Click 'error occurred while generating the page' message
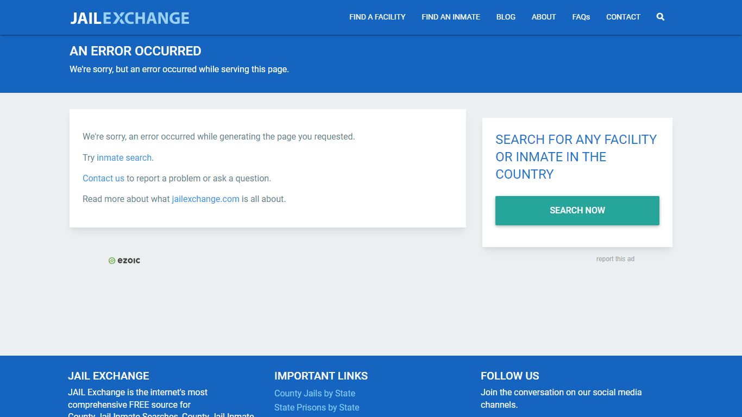Image resolution: width=742 pixels, height=417 pixels. point(218,137)
